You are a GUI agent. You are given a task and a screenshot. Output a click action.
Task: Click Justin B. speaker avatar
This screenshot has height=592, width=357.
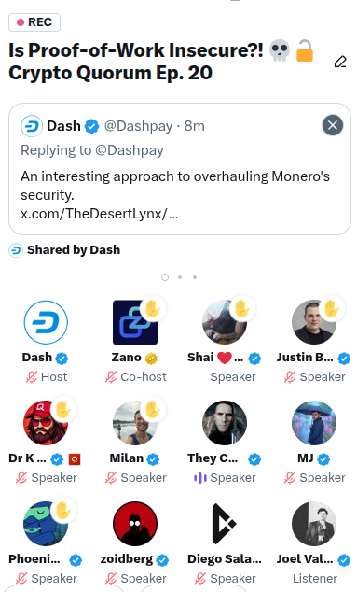(x=313, y=322)
